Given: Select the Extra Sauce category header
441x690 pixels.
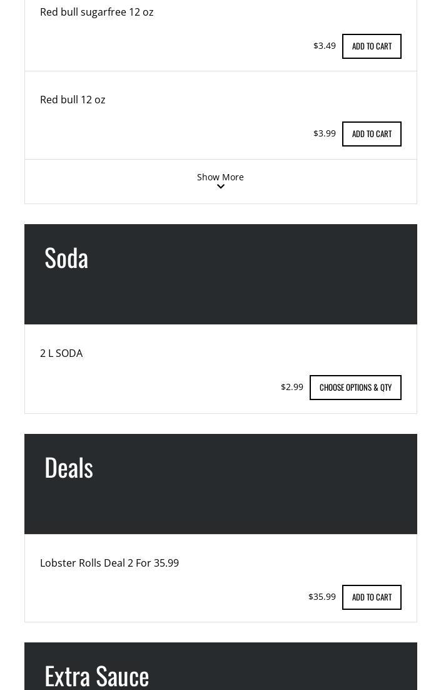Looking at the screenshot, I should pos(97,676).
